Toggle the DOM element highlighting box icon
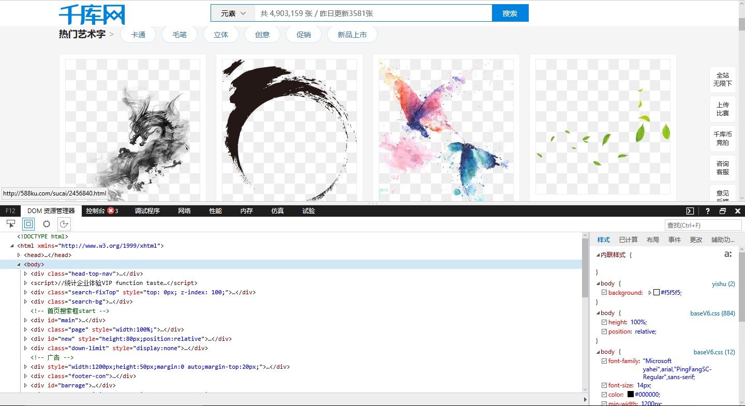 (x=28, y=224)
